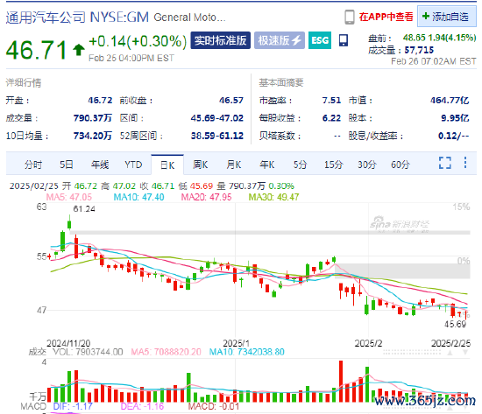Viewport: 482px width, 414px height.
Task: Select the 分时 chart tab
Action: (33, 165)
